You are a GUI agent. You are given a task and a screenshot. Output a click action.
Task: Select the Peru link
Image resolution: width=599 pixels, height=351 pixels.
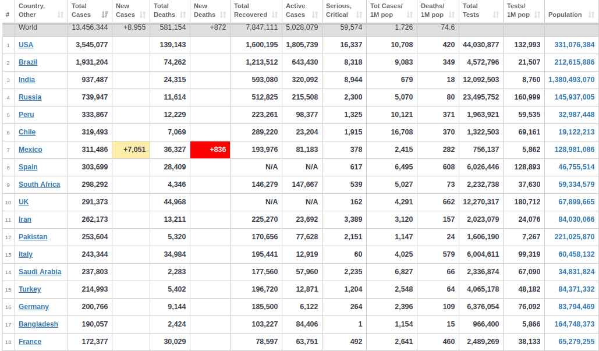pos(26,115)
